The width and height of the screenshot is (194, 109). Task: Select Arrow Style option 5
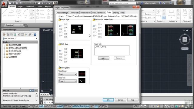(x=65, y=25)
